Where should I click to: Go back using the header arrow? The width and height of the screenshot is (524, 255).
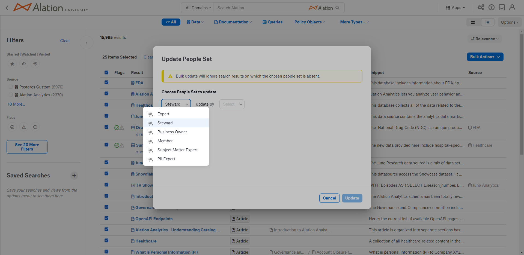coord(7,8)
